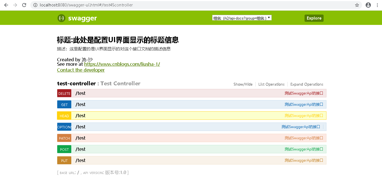Go back with browser back arrow
Viewport: 382px width, 181px height.
click(6, 5)
